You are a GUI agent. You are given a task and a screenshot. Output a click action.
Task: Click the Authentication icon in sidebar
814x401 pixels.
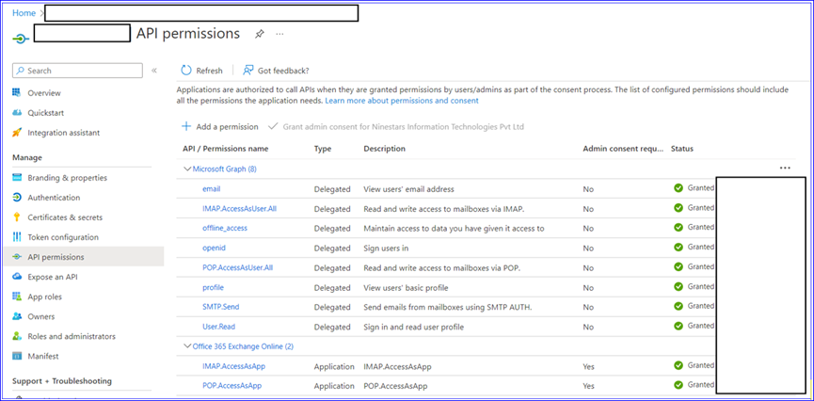18,198
